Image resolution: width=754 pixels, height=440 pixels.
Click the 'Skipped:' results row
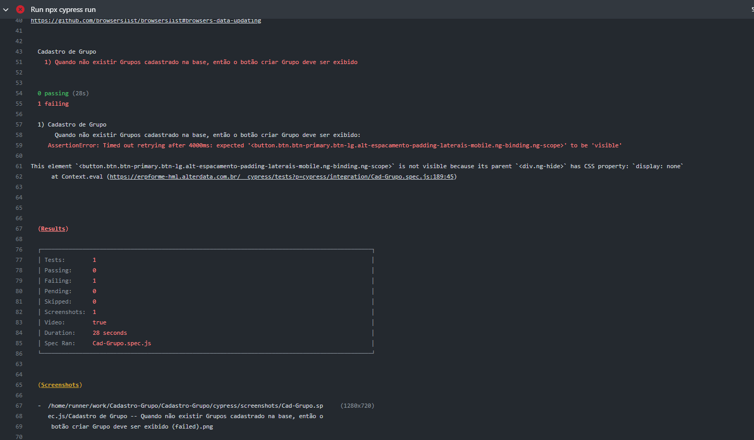[206, 301]
